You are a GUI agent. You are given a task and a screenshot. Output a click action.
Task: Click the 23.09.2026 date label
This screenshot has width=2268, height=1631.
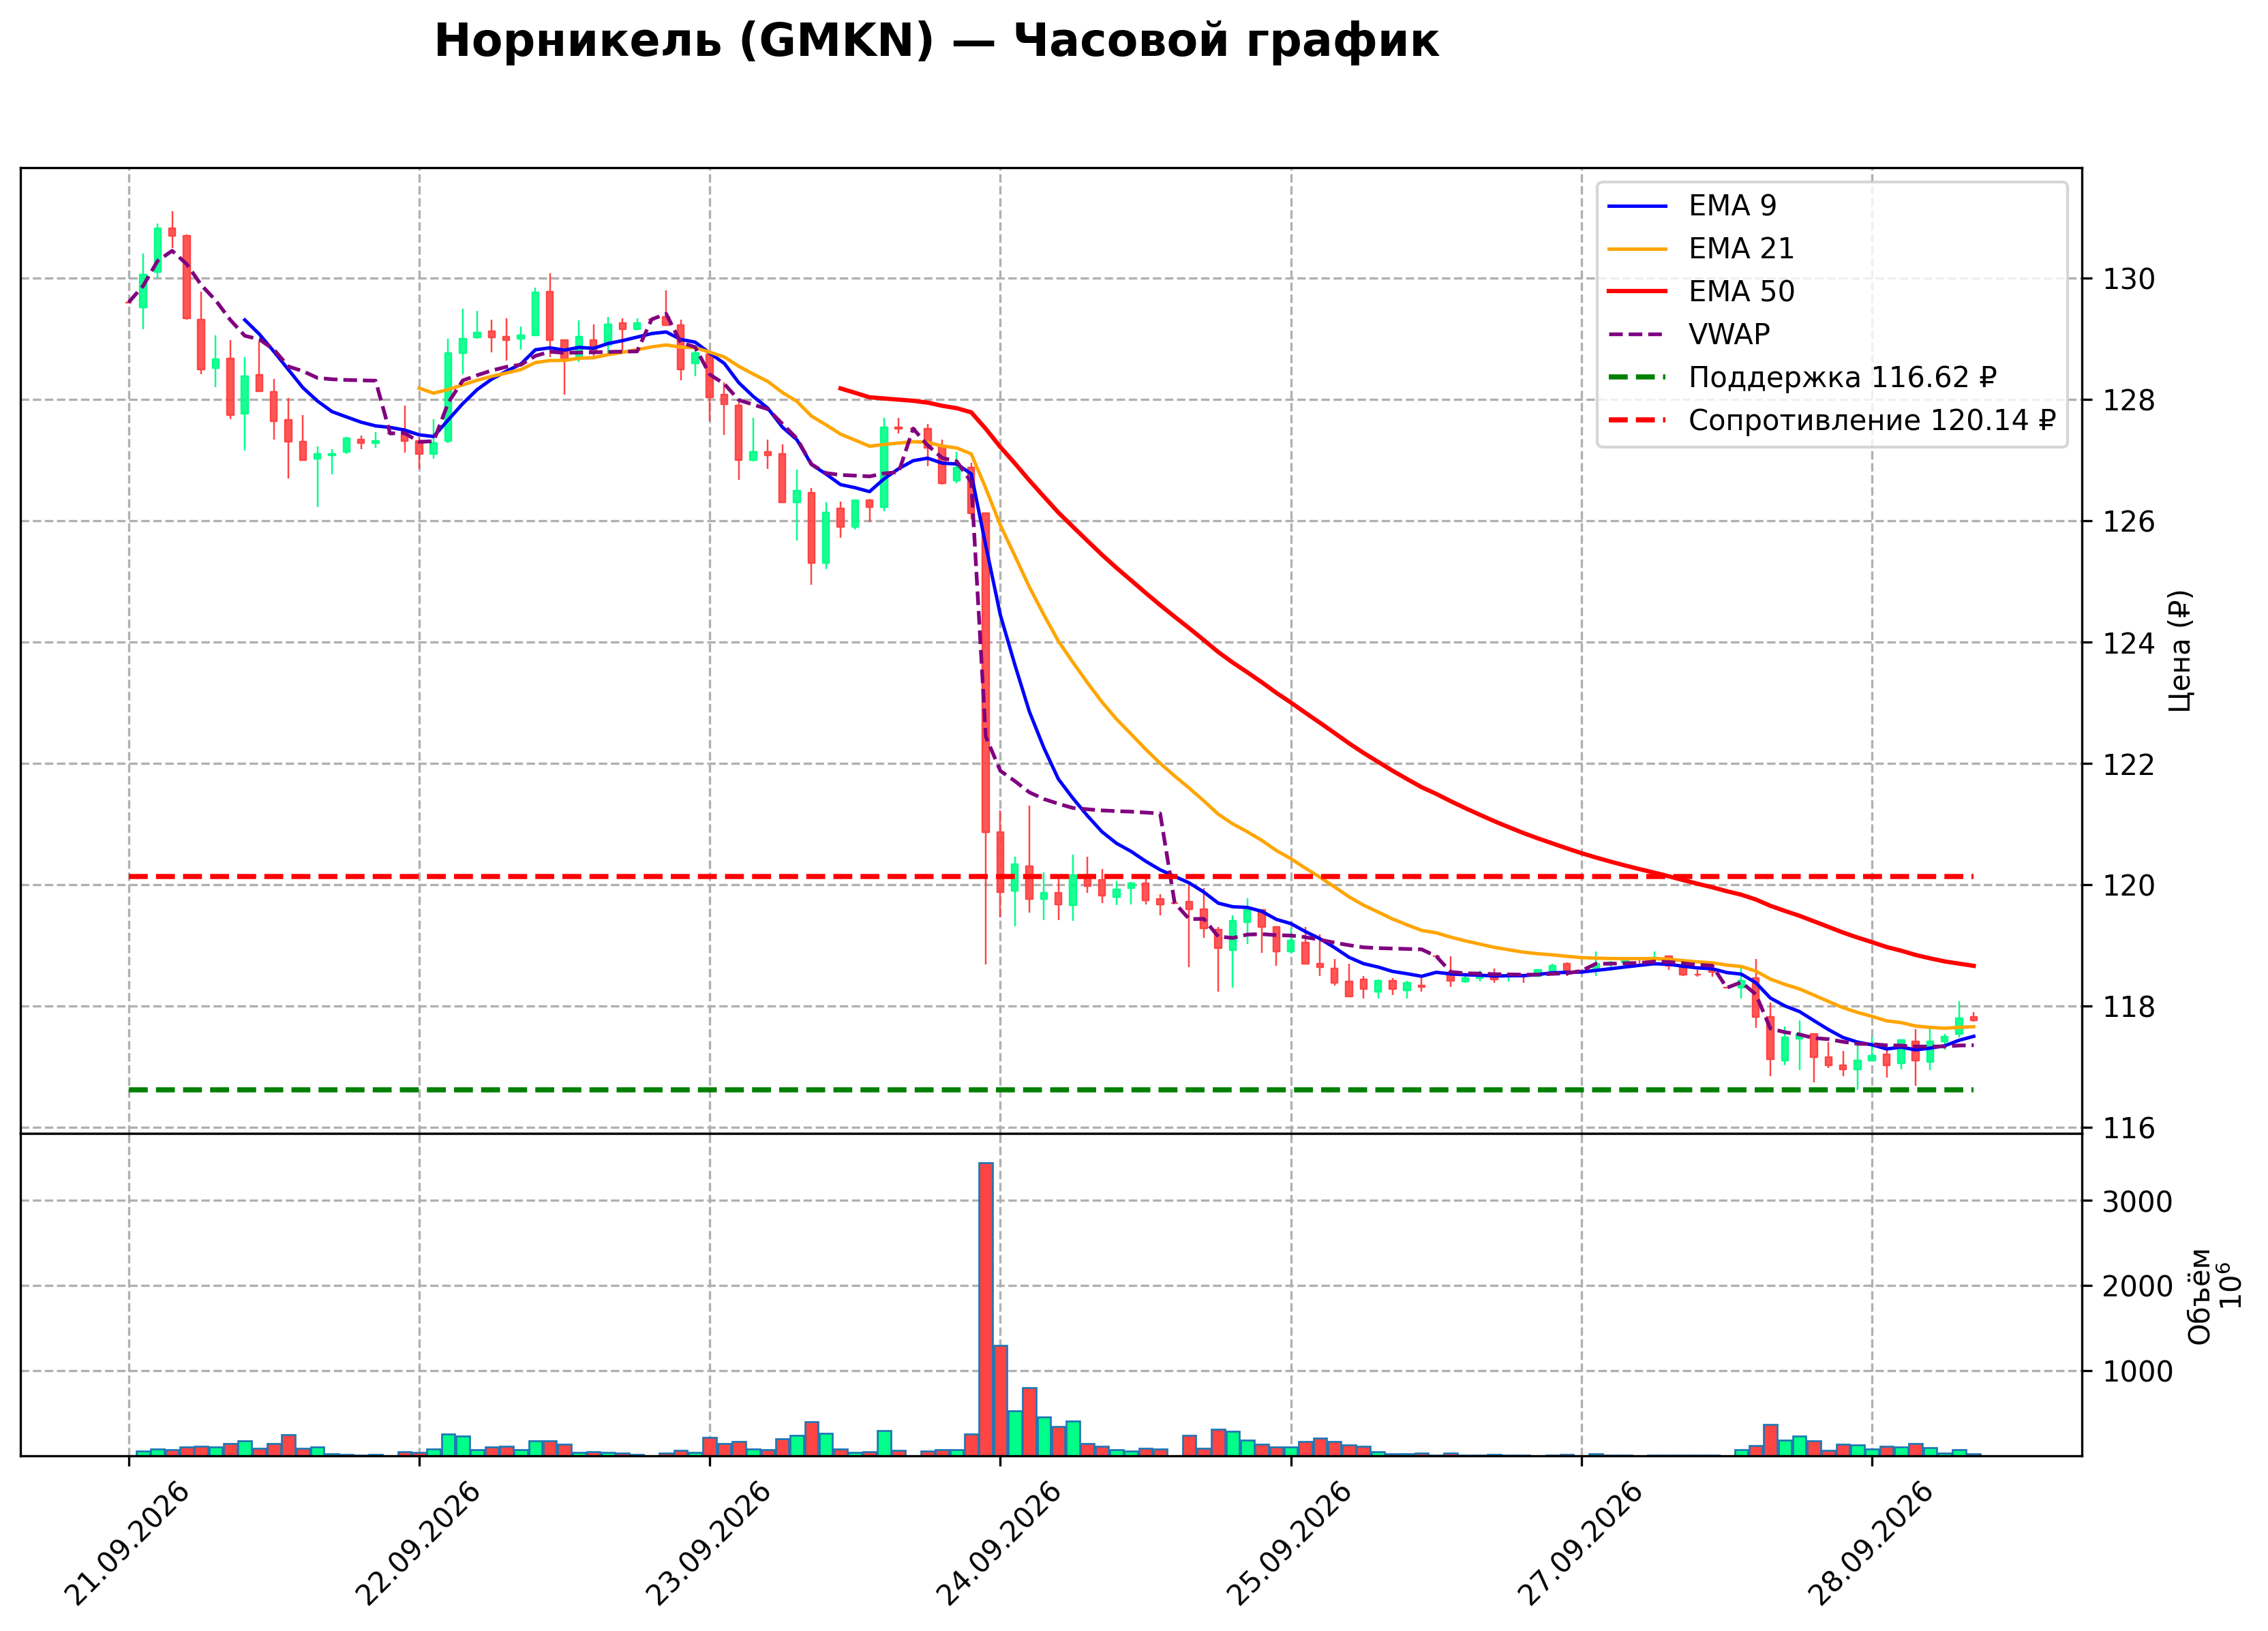pos(708,1545)
